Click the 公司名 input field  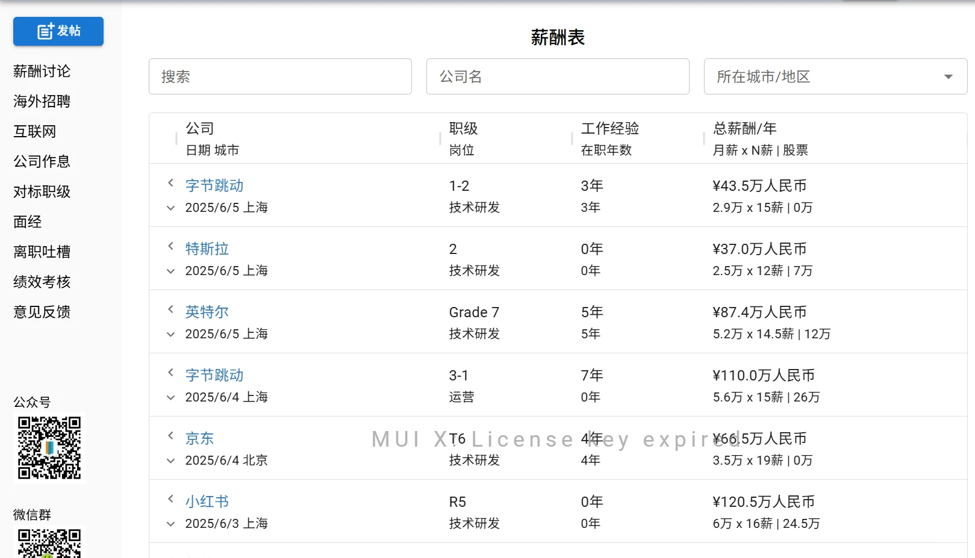pyautogui.click(x=558, y=76)
